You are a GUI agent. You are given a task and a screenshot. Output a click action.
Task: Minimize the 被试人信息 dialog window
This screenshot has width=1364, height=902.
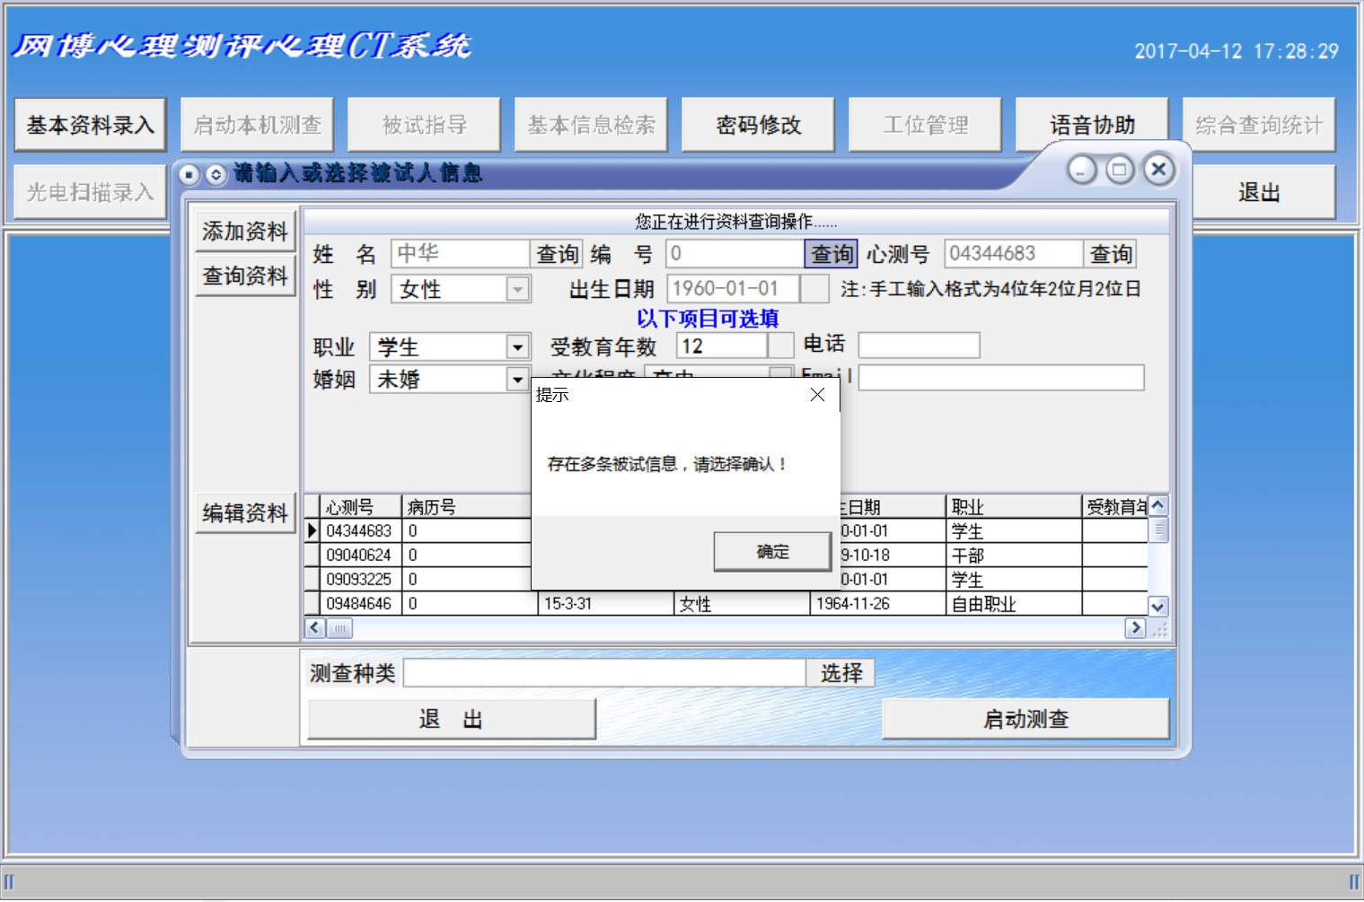pyautogui.click(x=1082, y=170)
